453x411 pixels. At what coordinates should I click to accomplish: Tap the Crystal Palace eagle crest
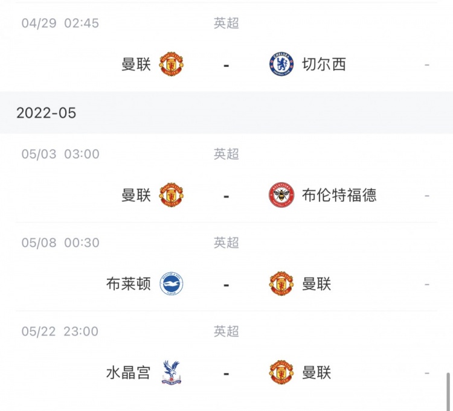pos(172,372)
